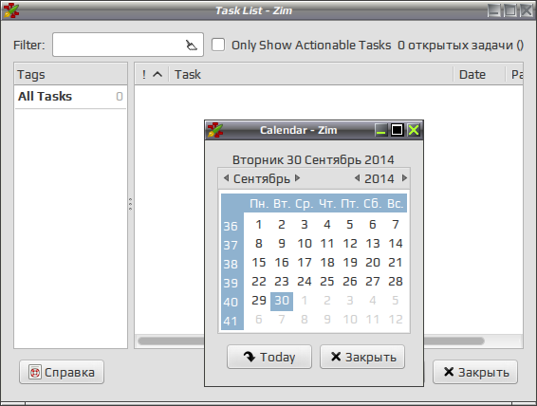Maximize the Task List window
537x406 pixels.
[x=510, y=10]
